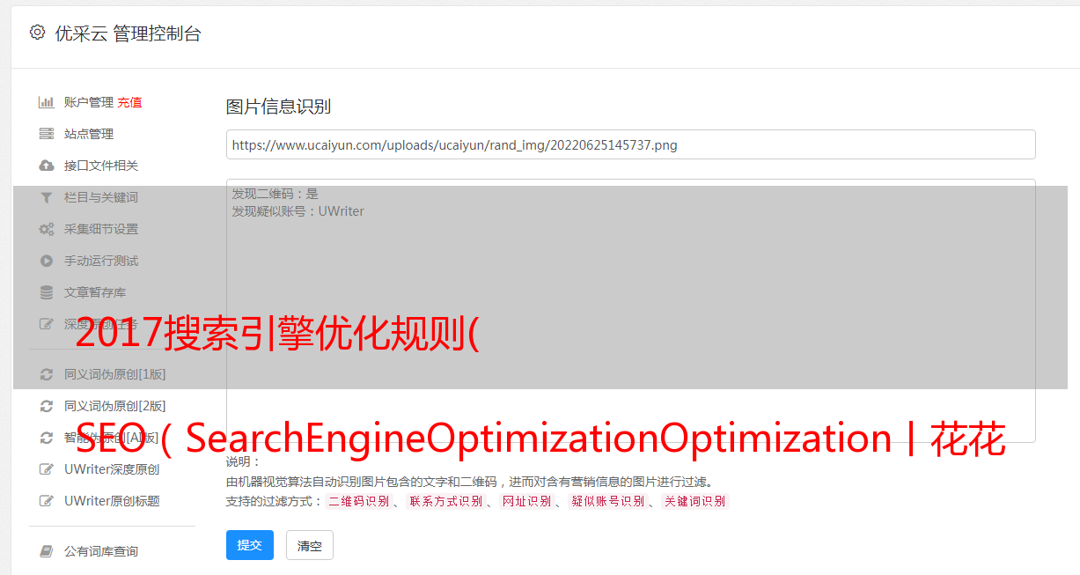Click the edit icon next to UWriter深度原创

(x=46, y=469)
